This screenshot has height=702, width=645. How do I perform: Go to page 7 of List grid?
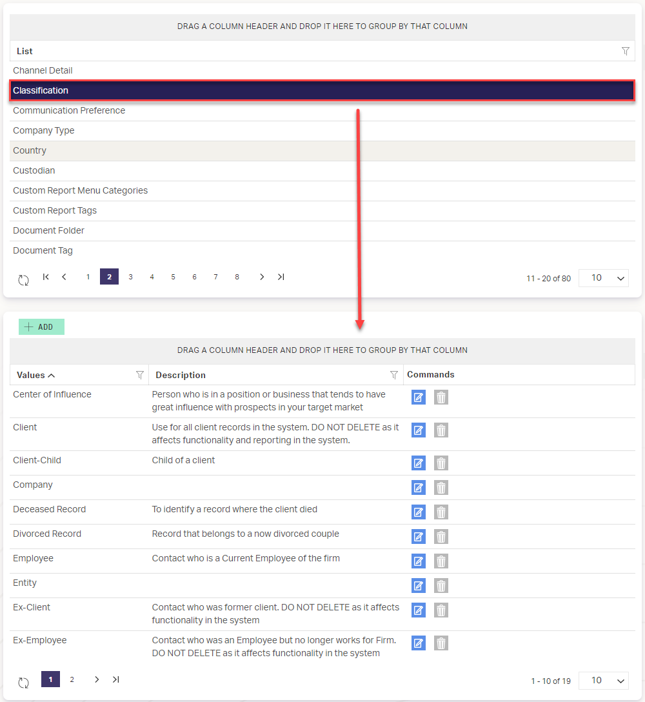pyautogui.click(x=215, y=277)
